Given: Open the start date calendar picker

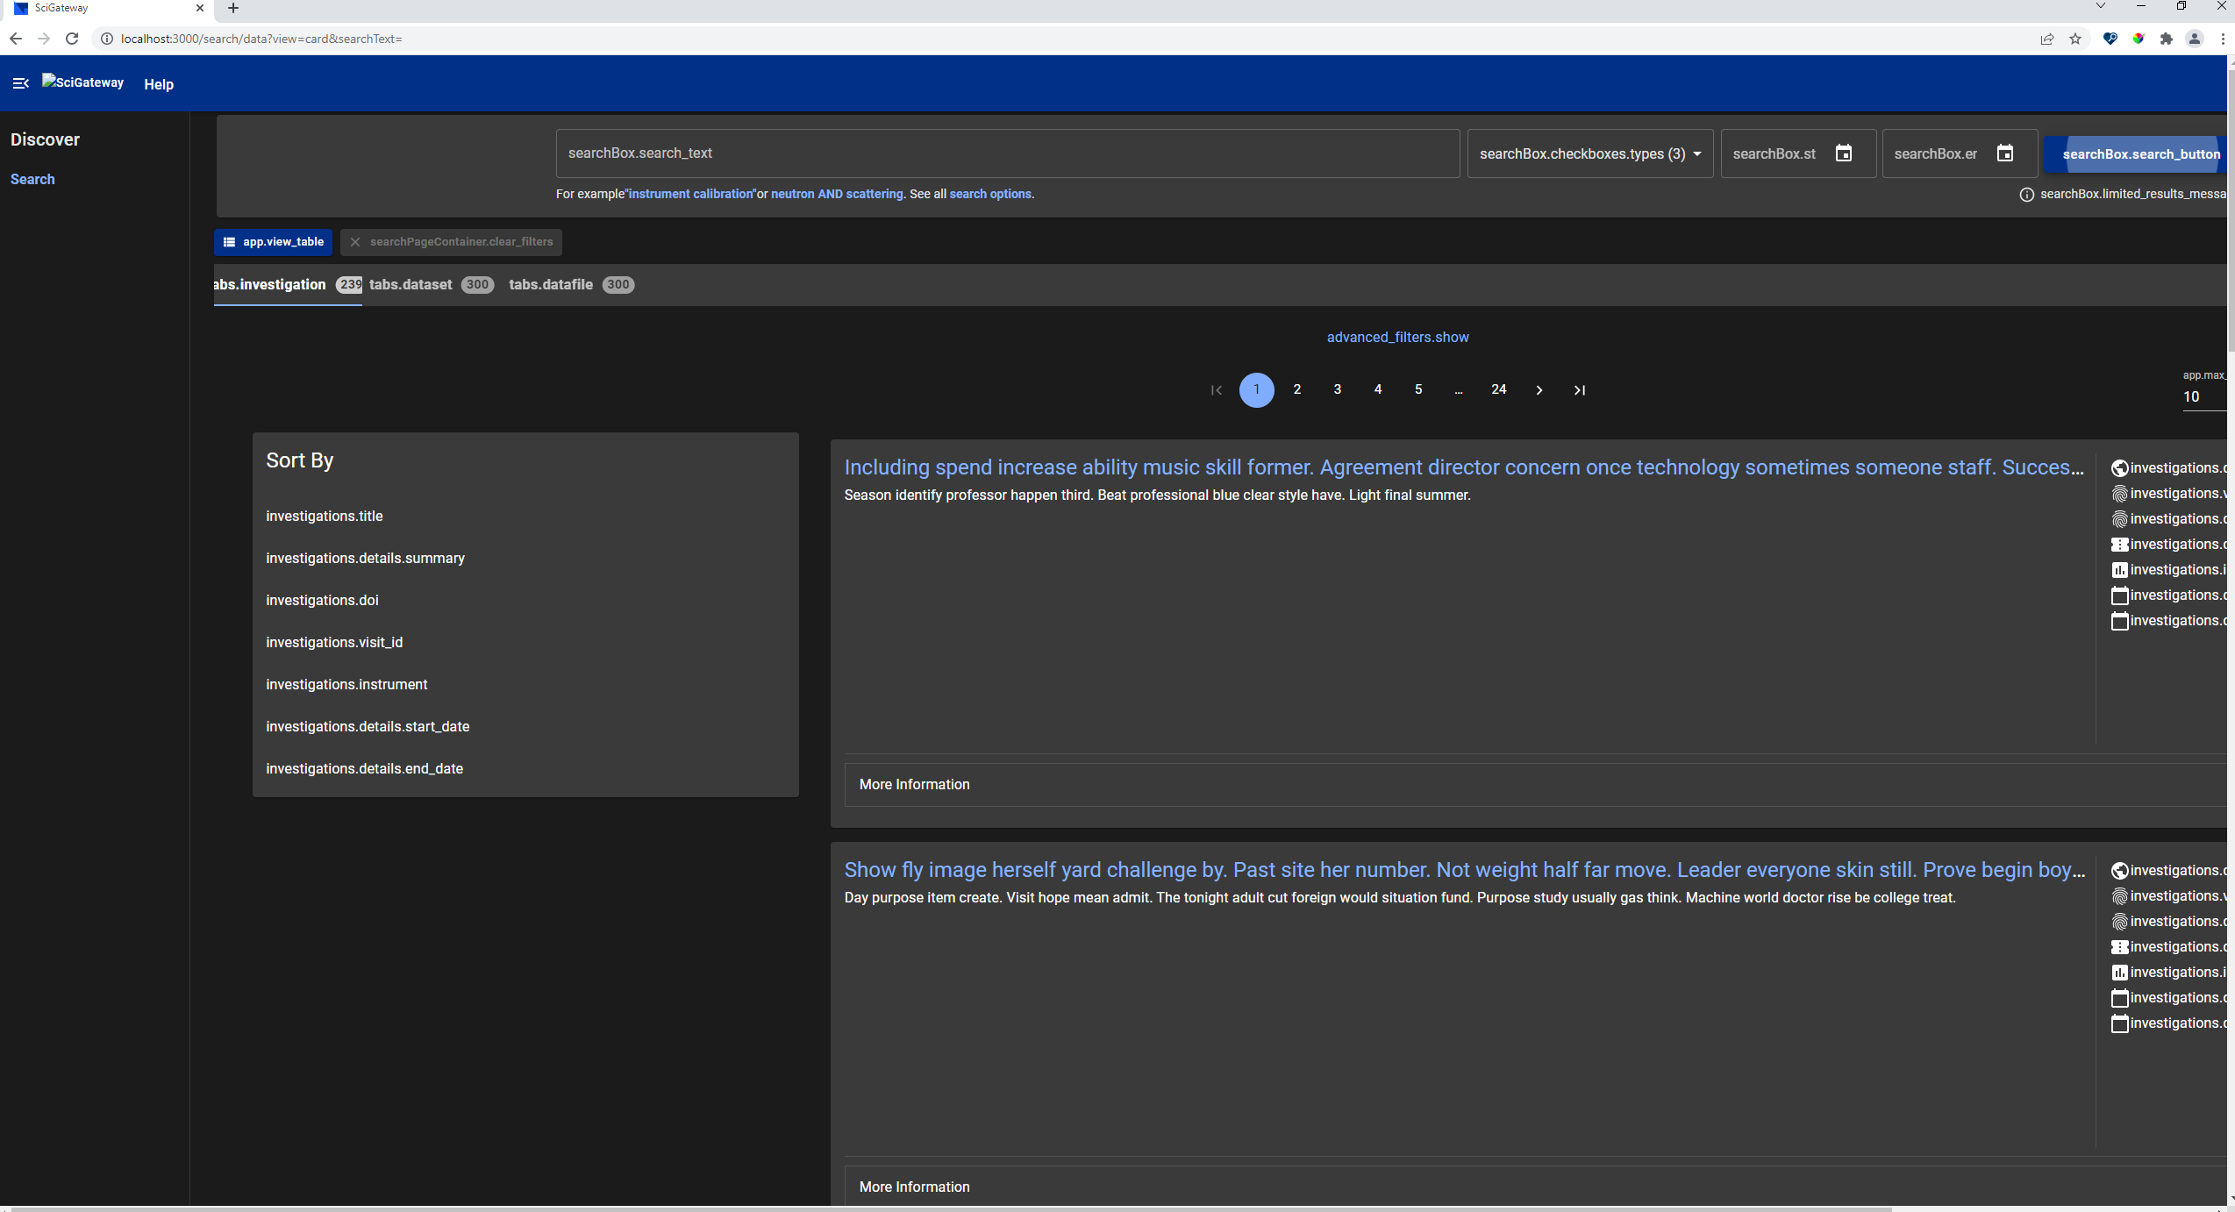Looking at the screenshot, I should (x=1844, y=153).
